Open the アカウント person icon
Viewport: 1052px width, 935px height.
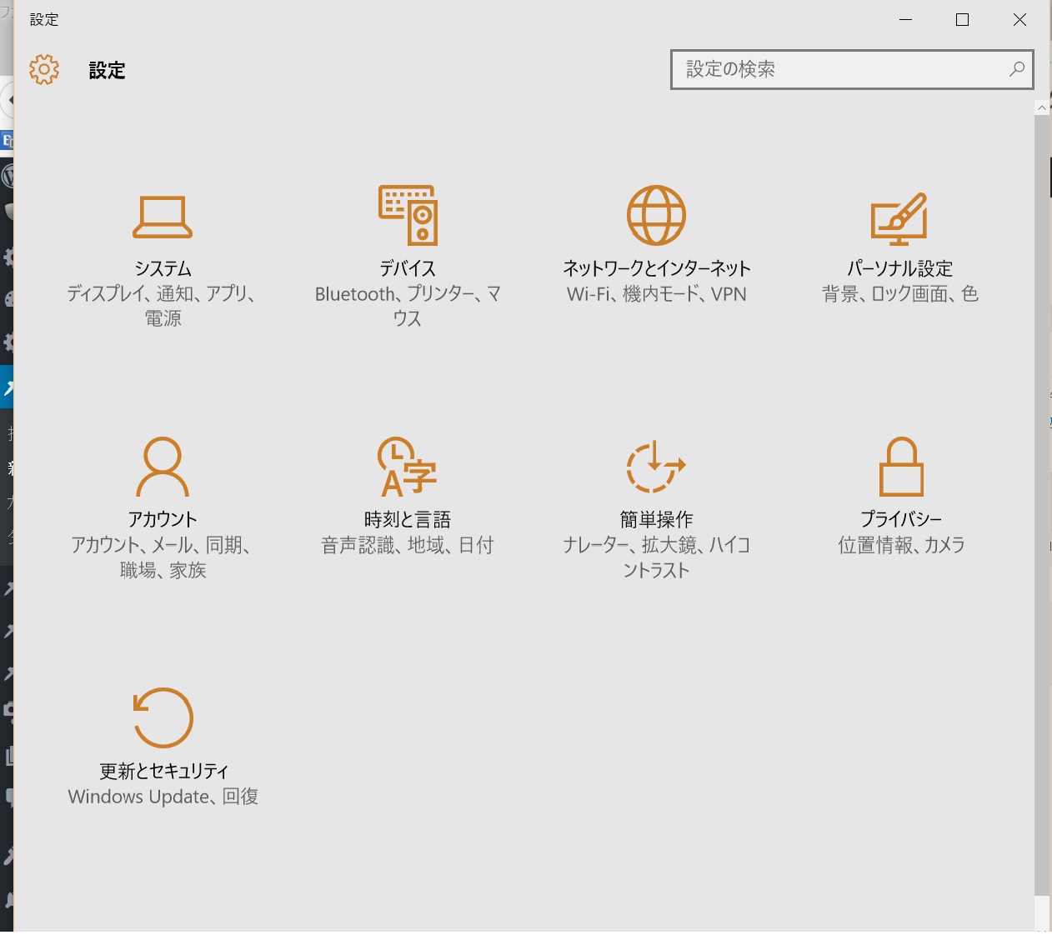tap(163, 467)
